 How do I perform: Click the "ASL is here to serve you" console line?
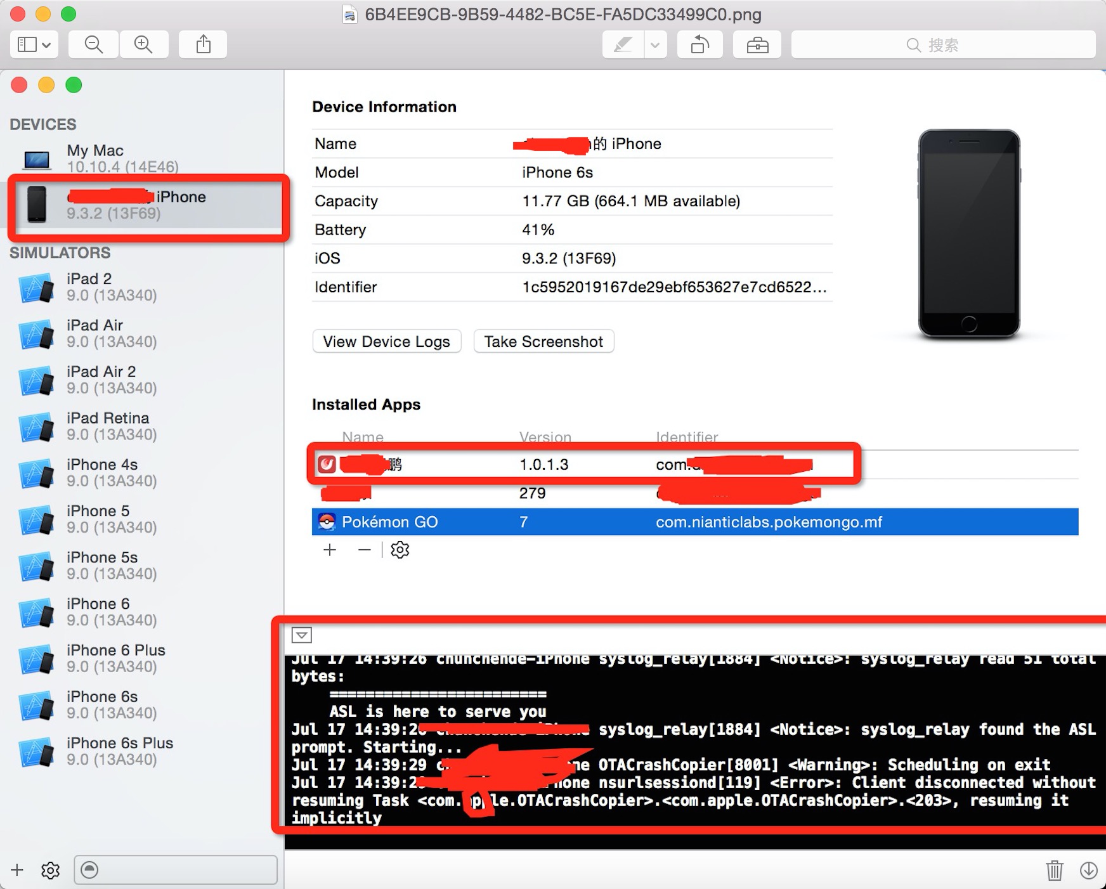(438, 711)
